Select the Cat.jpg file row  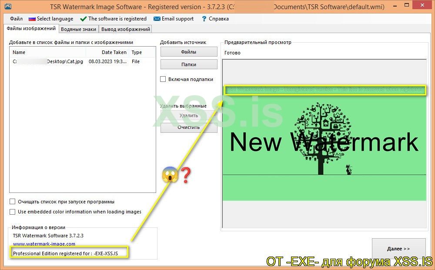(x=82, y=61)
